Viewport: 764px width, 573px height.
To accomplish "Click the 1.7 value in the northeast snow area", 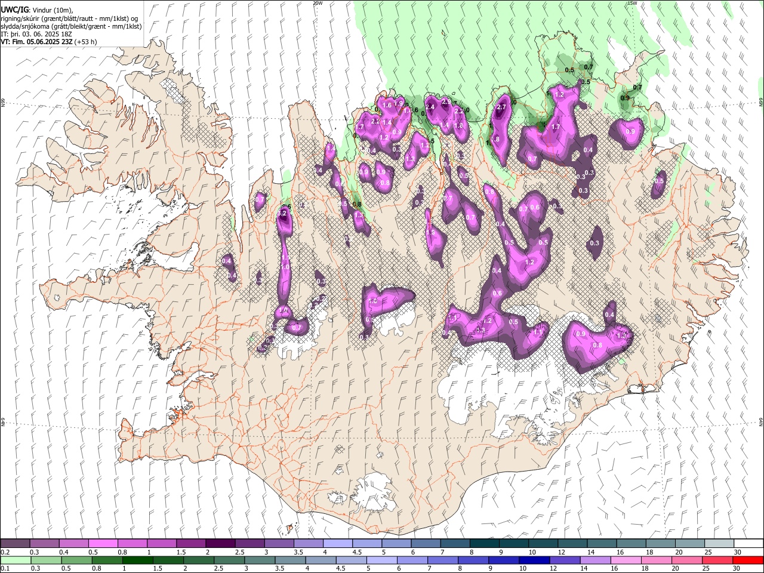I will (x=556, y=127).
